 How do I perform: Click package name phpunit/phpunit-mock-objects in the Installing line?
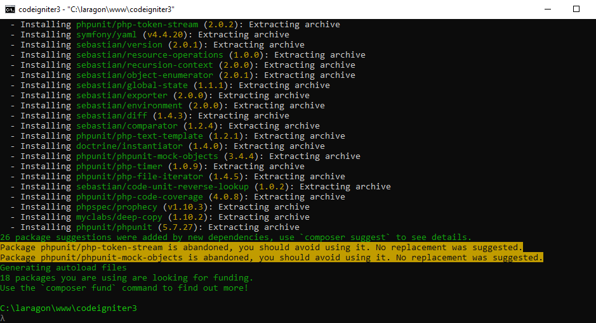point(147,156)
